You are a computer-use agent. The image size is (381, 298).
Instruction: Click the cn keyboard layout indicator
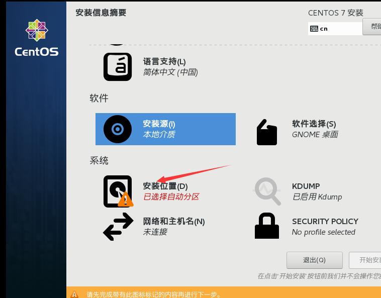(x=335, y=29)
